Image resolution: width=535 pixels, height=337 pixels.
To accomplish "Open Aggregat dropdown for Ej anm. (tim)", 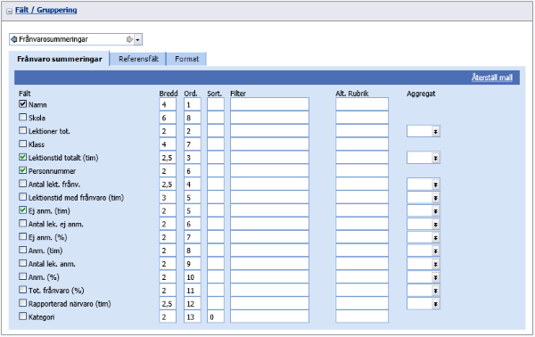I will pyautogui.click(x=435, y=211).
